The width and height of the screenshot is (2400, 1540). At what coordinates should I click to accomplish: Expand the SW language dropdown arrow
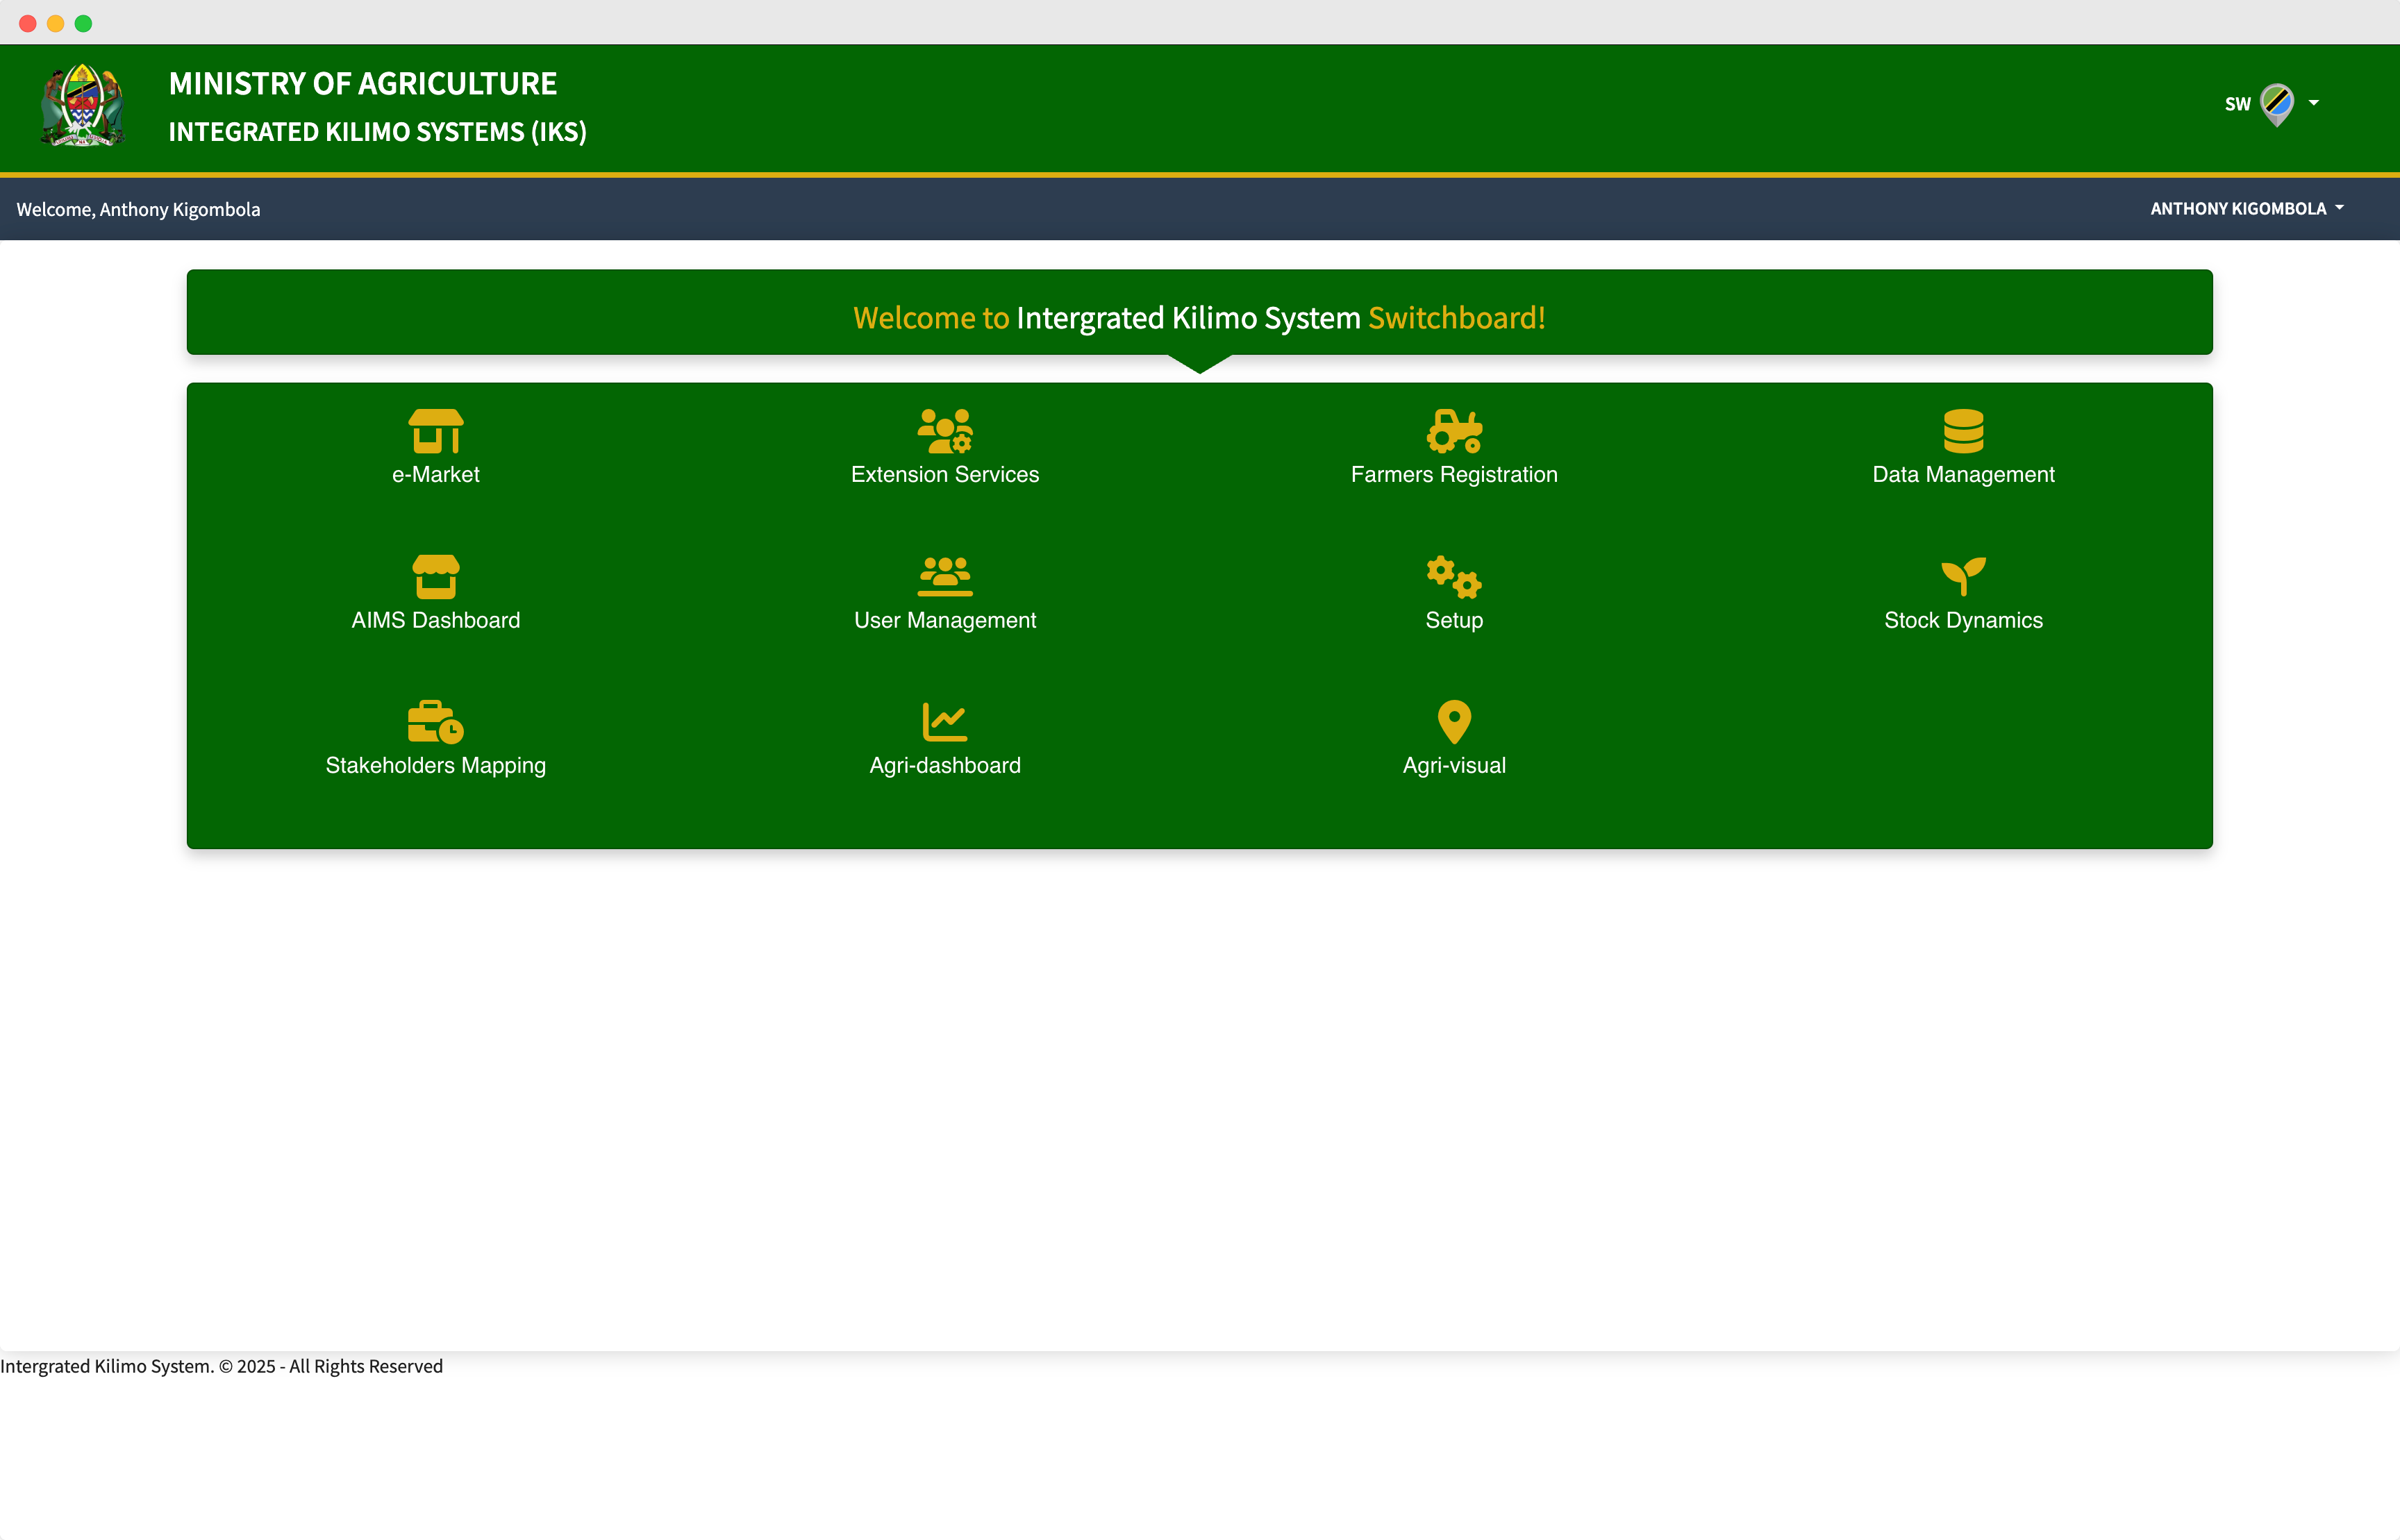coord(2313,103)
